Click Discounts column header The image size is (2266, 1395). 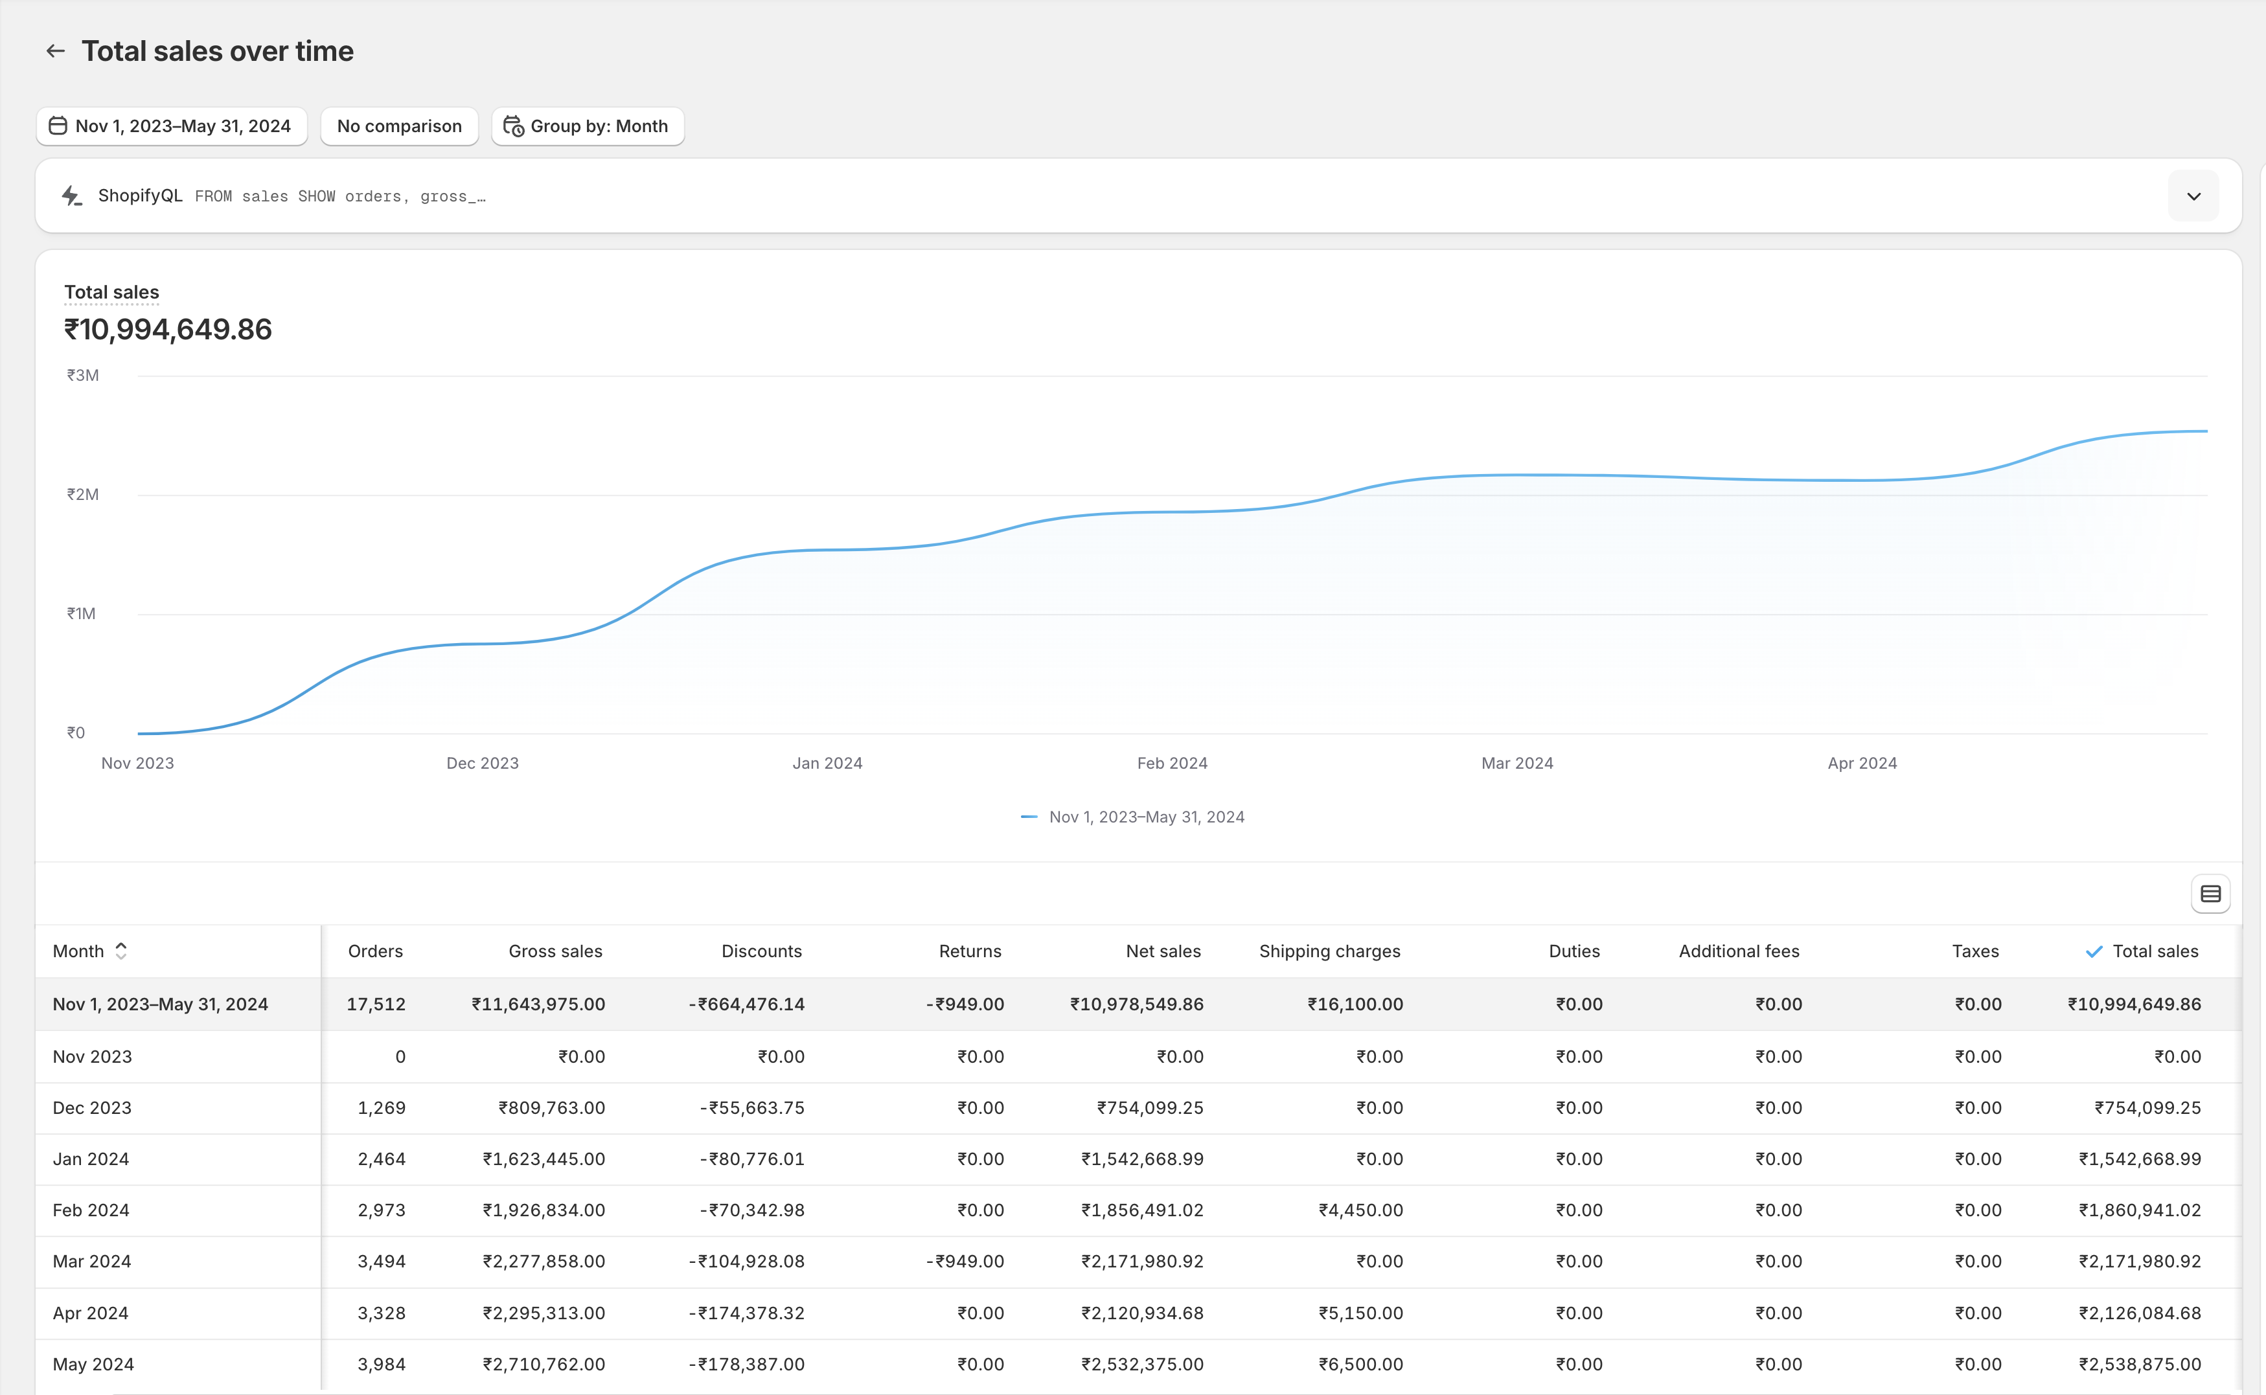click(x=761, y=950)
